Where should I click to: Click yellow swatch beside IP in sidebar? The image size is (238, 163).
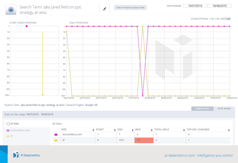(x=8, y=136)
